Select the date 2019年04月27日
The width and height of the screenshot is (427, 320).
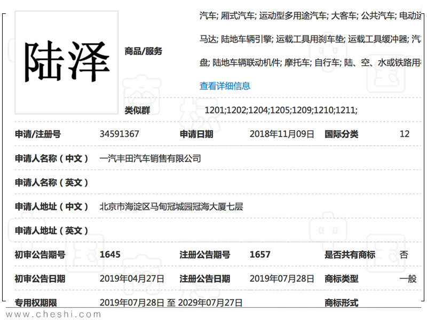click(132, 278)
